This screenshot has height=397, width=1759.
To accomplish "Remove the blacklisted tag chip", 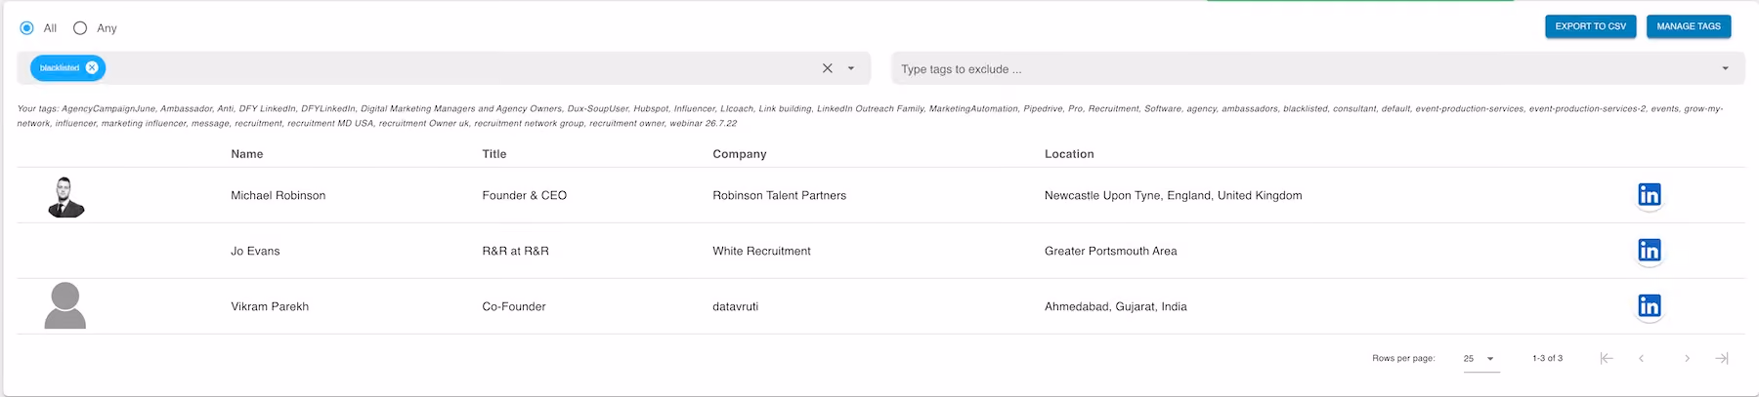I will [x=92, y=67].
